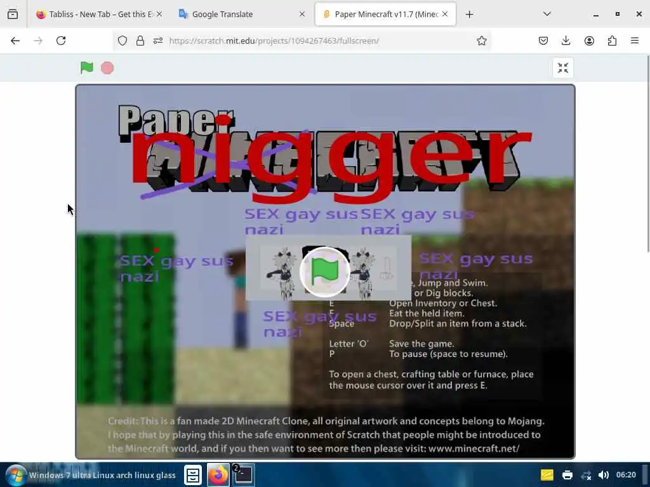Close the Tabliss New Tab tab
This screenshot has height=487, width=650.
pyautogui.click(x=159, y=15)
